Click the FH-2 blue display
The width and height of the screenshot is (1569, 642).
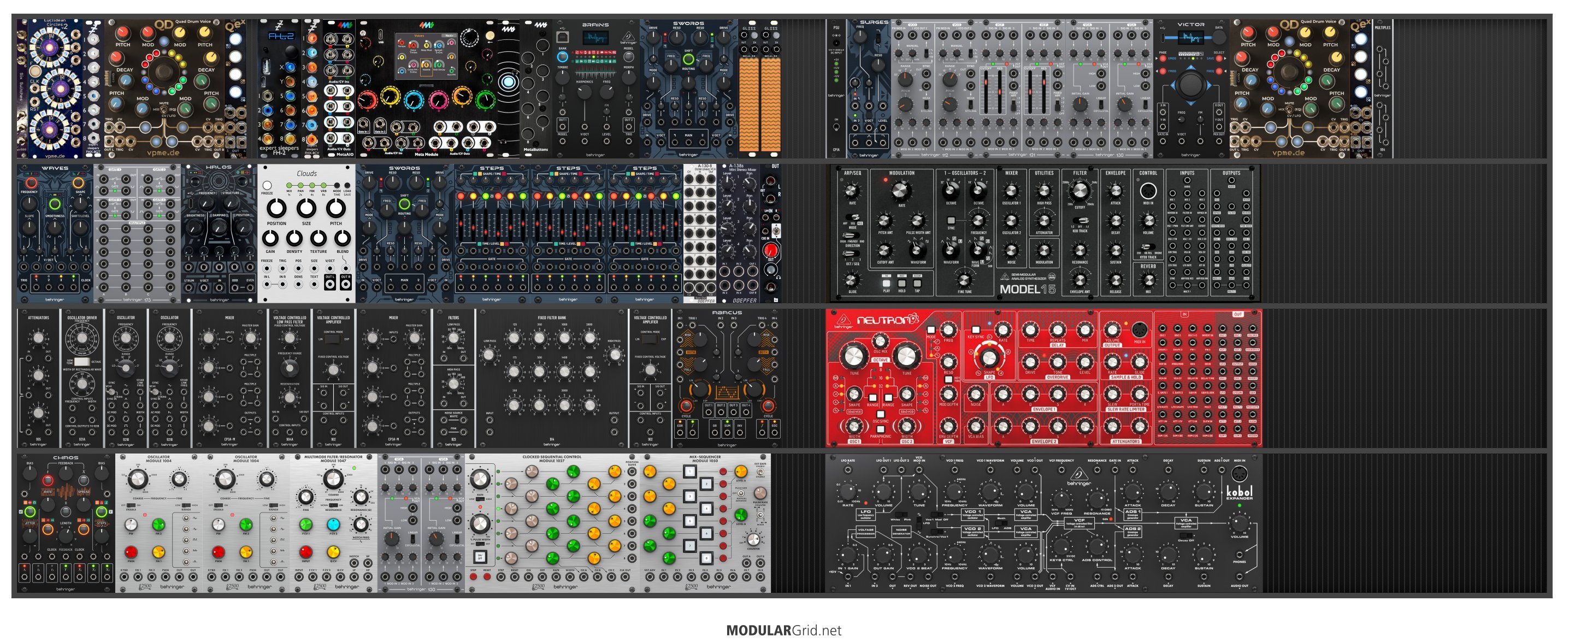281,36
